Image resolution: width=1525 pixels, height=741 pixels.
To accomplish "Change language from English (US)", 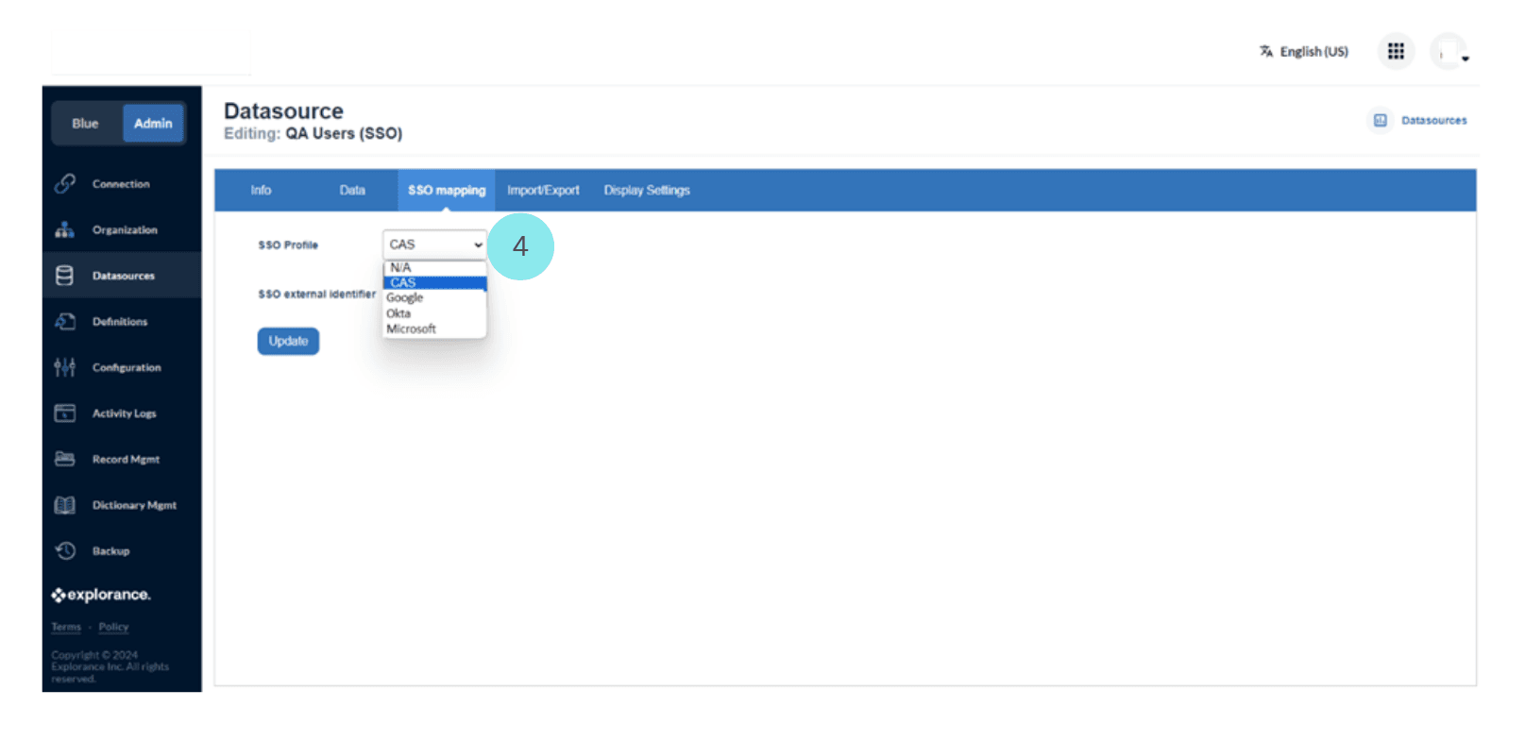I will [1313, 51].
